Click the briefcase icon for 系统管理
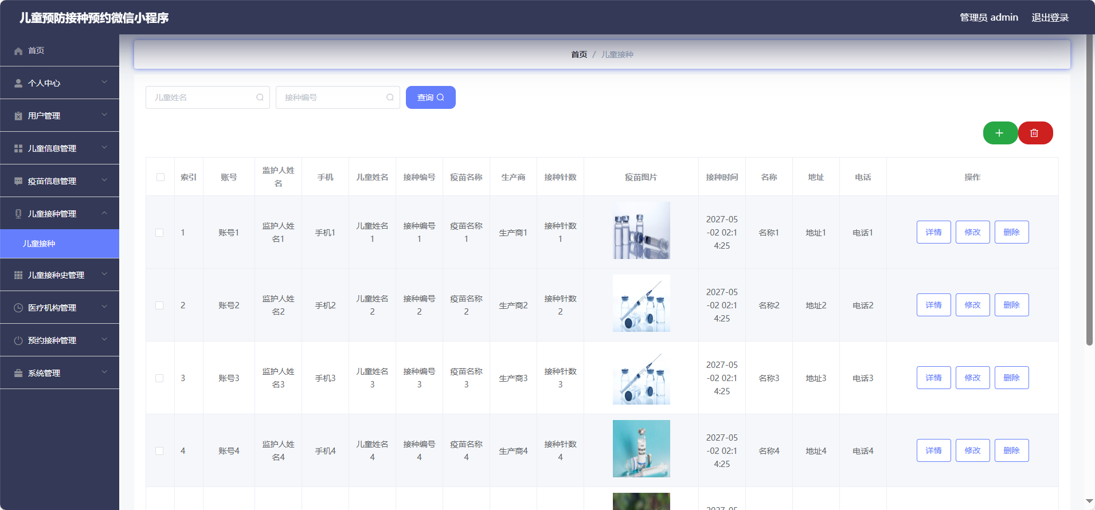This screenshot has width=1095, height=510. pyautogui.click(x=18, y=374)
